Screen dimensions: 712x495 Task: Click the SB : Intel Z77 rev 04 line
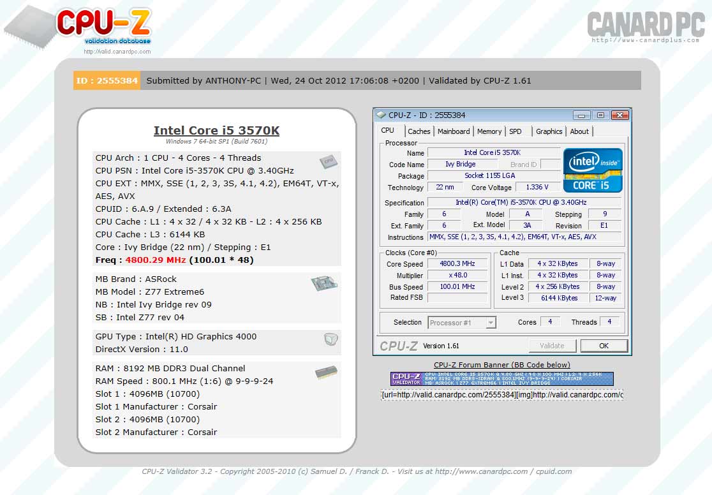[140, 318]
